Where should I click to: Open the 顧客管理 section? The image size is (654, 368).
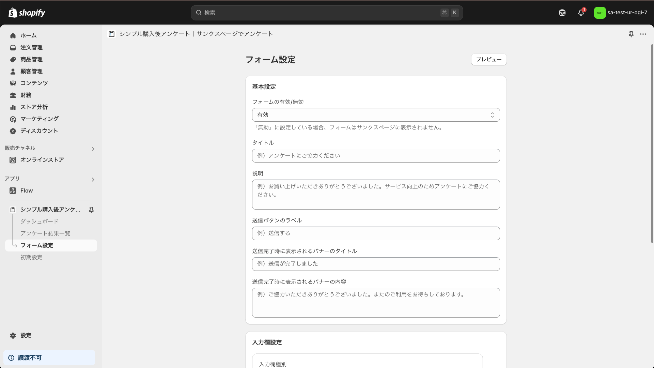coord(31,71)
